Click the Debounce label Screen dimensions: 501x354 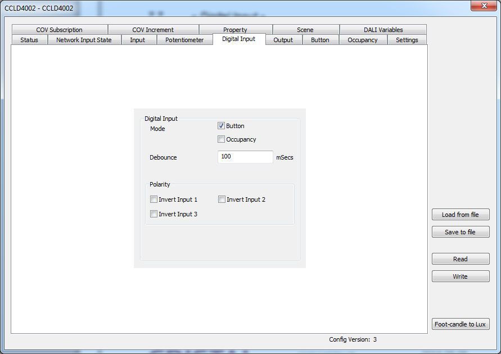pyautogui.click(x=163, y=157)
